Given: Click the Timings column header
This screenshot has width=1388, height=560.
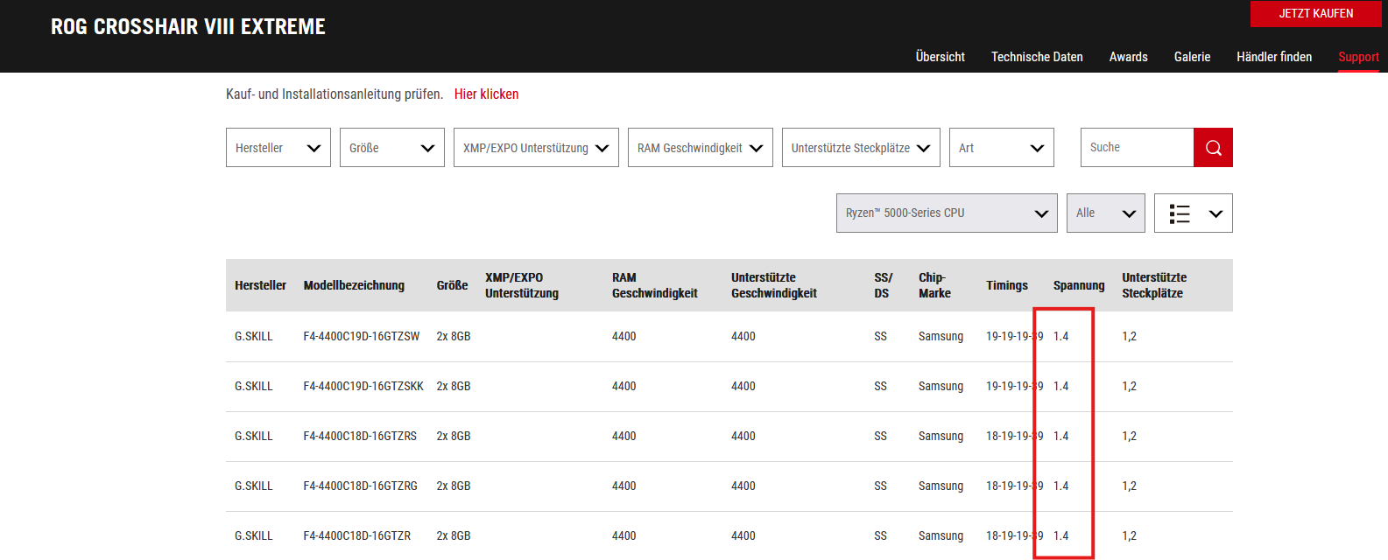Looking at the screenshot, I should (x=1007, y=285).
